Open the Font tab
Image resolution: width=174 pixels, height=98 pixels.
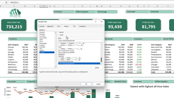59,26
